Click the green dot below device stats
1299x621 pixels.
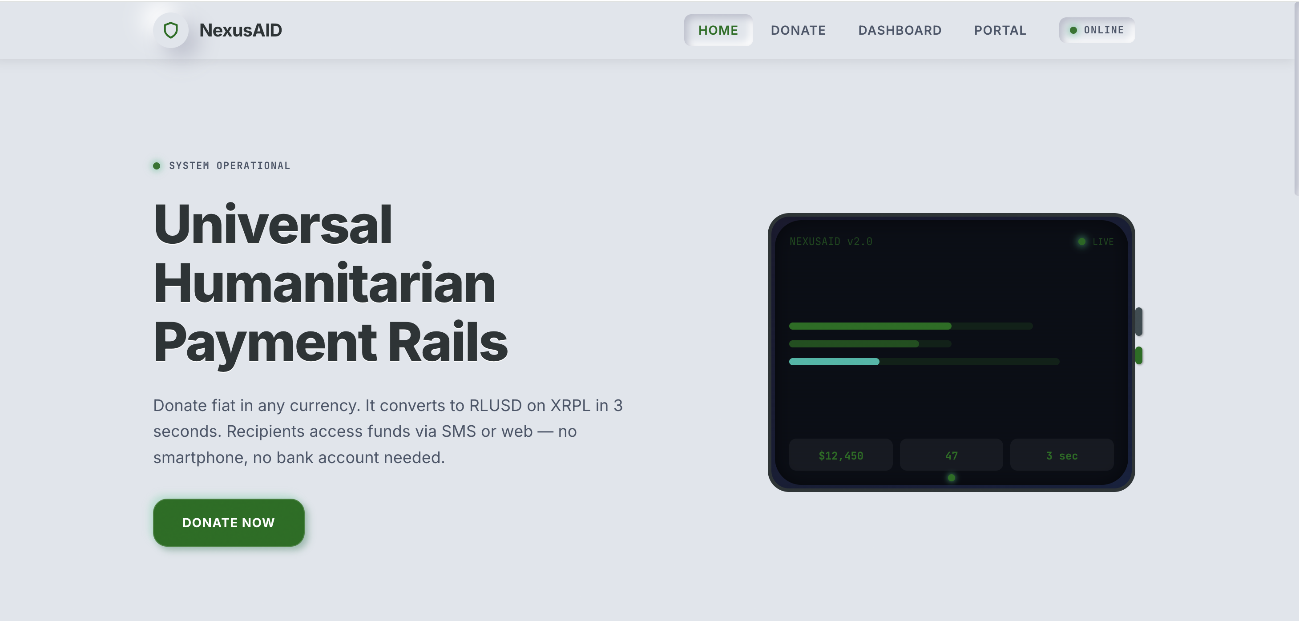click(951, 477)
